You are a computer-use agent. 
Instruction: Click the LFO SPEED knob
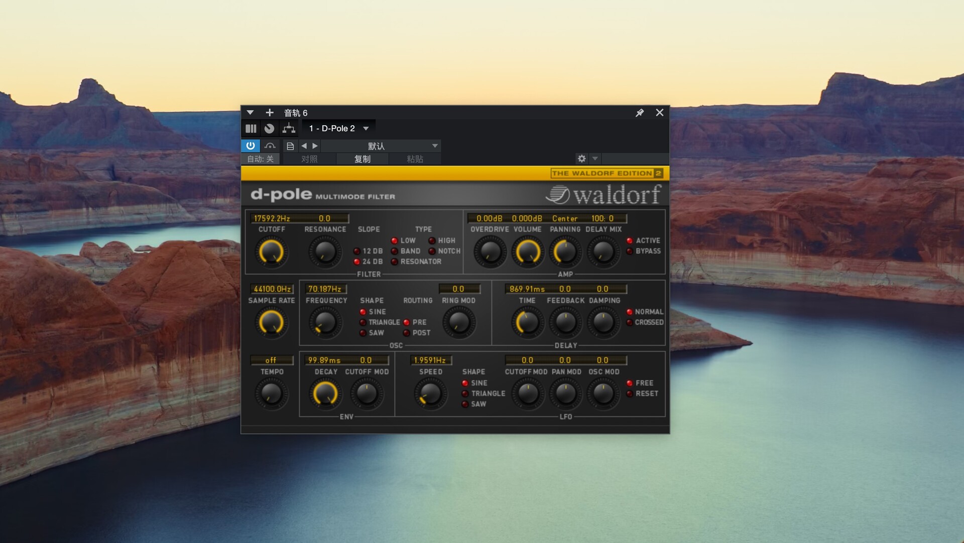[x=430, y=394]
